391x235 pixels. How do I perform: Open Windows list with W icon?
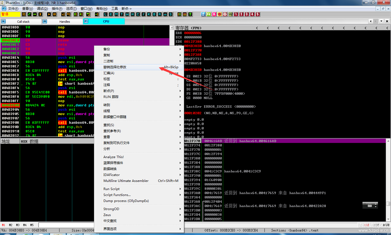pyautogui.click(x=127, y=14)
